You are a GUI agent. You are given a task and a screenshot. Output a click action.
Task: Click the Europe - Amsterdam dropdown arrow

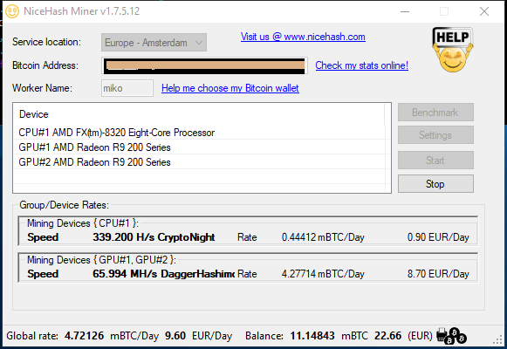(x=199, y=43)
